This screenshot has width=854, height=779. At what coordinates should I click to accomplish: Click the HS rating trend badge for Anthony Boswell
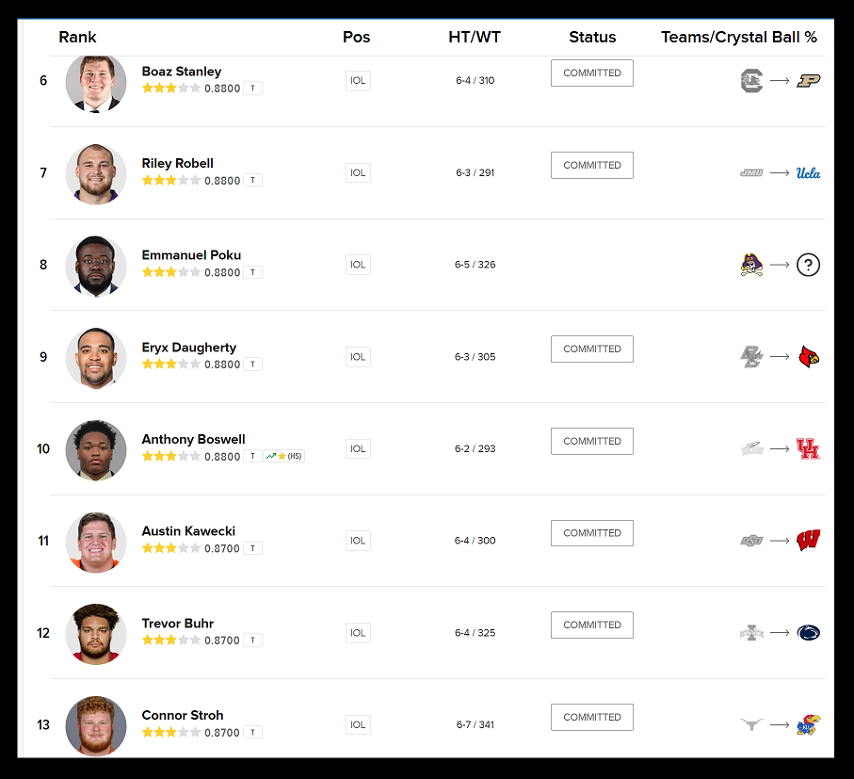tap(283, 456)
